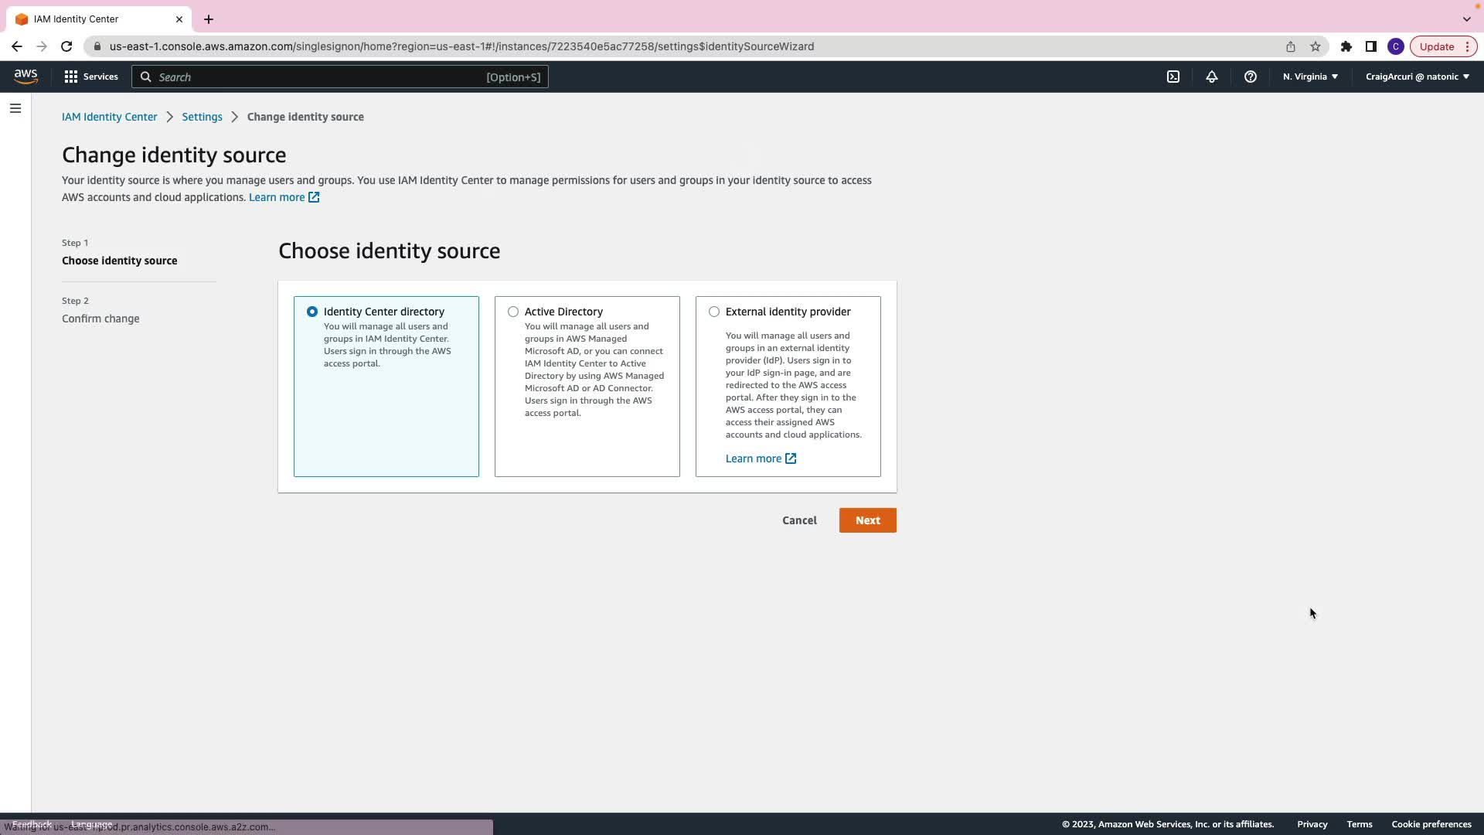Go to Settings breadcrumb
The width and height of the screenshot is (1484, 835).
click(202, 117)
